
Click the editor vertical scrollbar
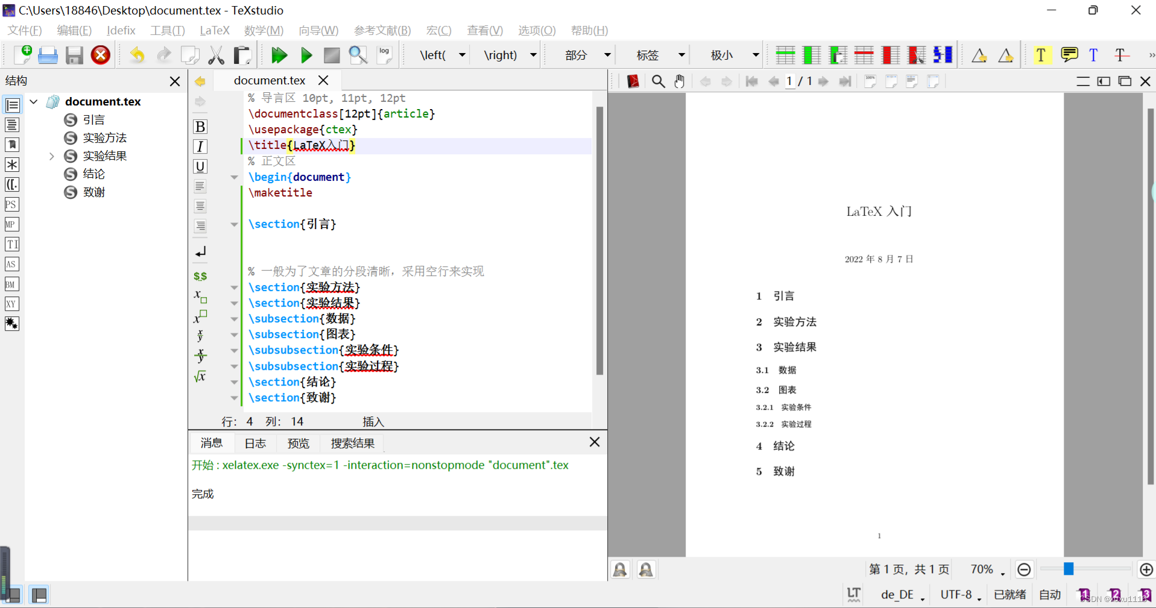pos(599,241)
